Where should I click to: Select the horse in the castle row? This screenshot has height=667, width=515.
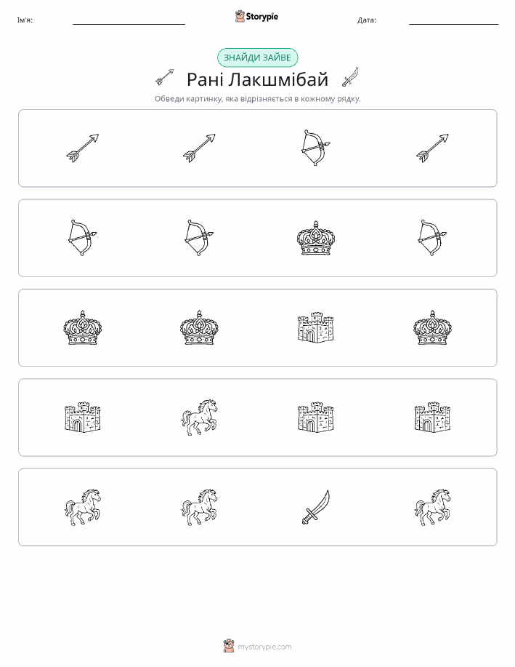pyautogui.click(x=199, y=418)
